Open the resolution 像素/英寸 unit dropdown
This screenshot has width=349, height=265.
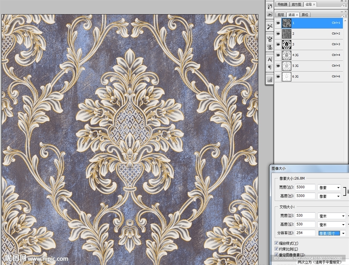pos(332,233)
